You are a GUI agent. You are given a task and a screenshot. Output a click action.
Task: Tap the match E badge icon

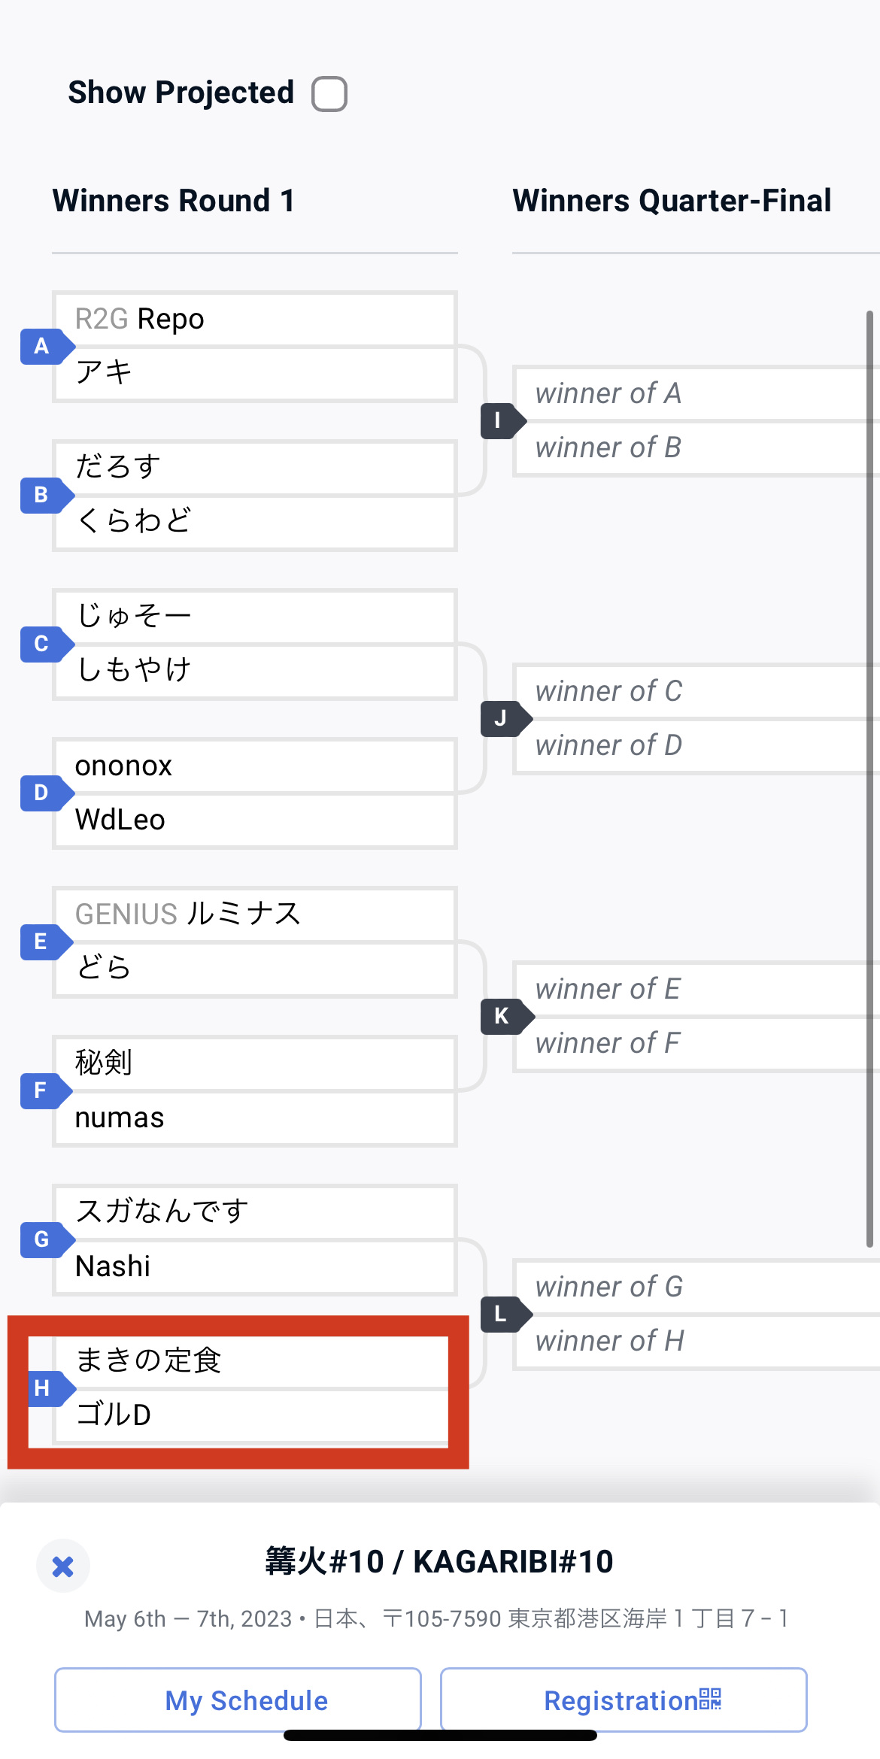(x=44, y=942)
